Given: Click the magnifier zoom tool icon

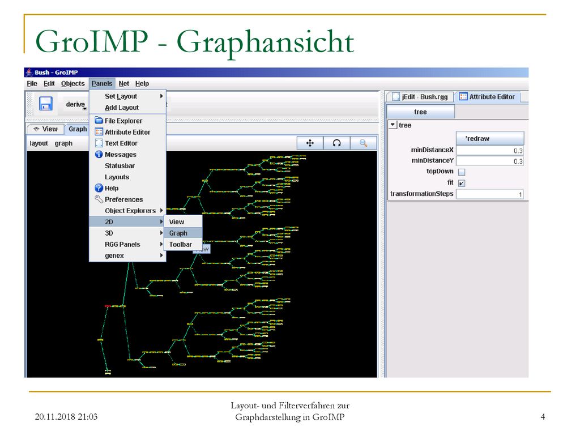Looking at the screenshot, I should click(x=363, y=143).
